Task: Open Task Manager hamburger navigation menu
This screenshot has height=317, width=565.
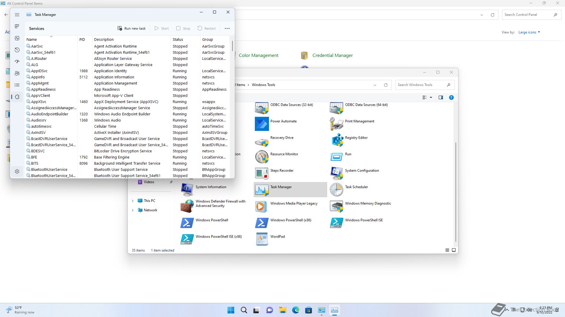Action: coord(17,15)
